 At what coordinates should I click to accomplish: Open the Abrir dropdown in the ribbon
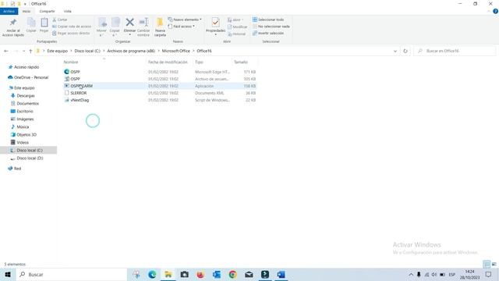235,20
